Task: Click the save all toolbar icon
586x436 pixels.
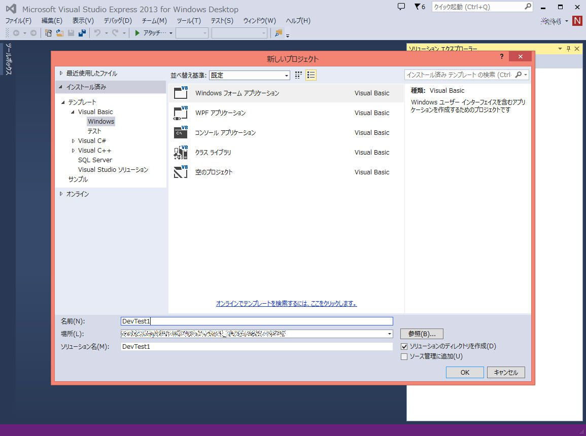Action: (82, 33)
